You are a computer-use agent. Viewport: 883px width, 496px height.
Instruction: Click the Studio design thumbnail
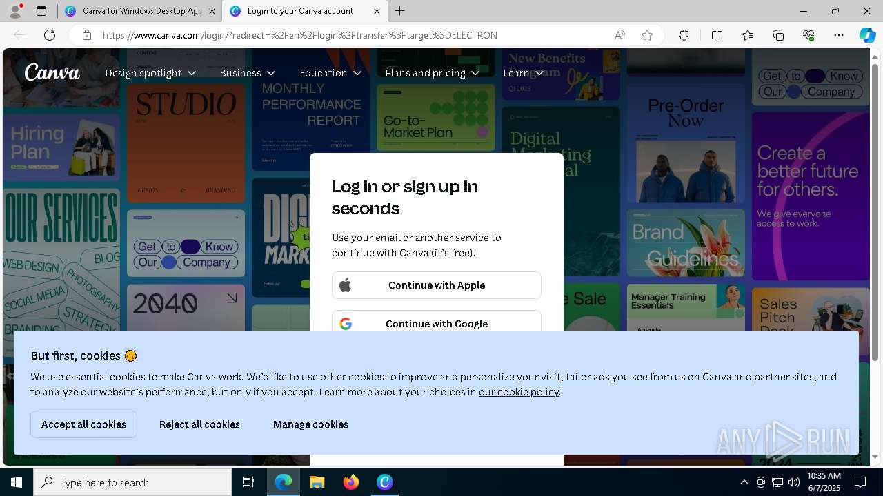[186, 142]
